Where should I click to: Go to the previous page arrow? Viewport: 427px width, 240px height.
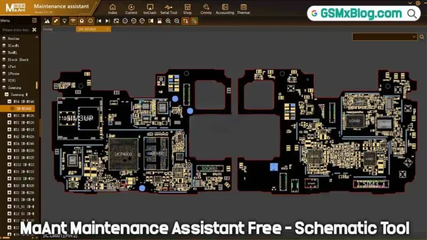[x=99, y=21]
